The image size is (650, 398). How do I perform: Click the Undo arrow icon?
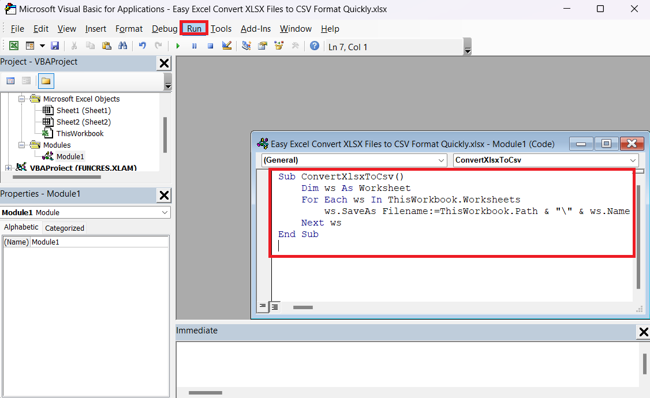[143, 46]
